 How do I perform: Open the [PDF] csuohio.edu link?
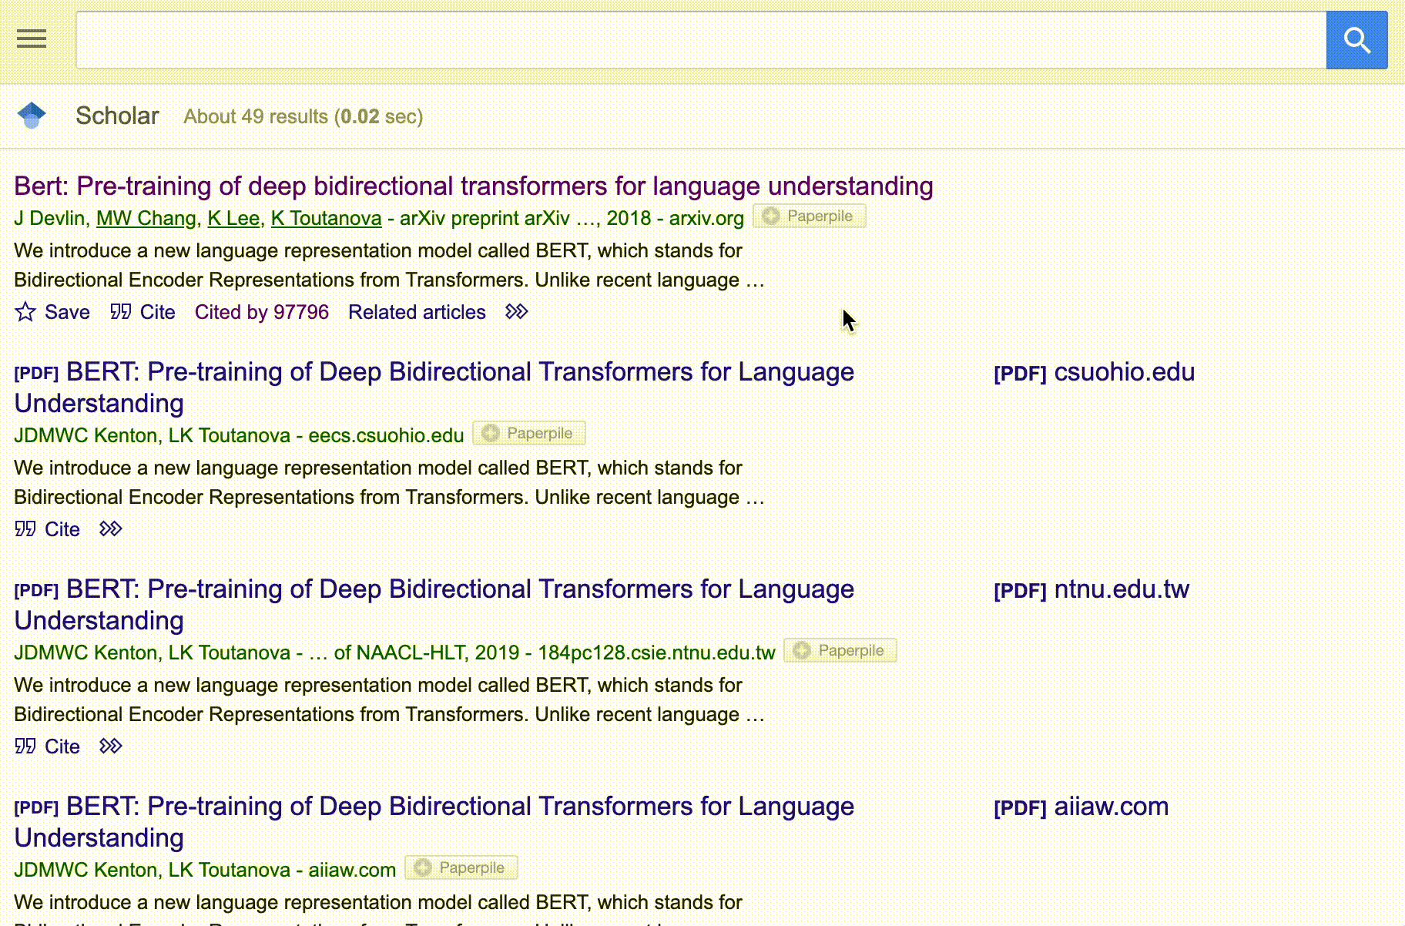pyautogui.click(x=1094, y=372)
